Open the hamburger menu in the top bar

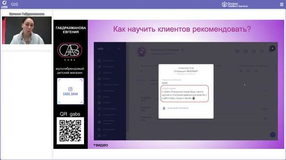click(282, 4)
